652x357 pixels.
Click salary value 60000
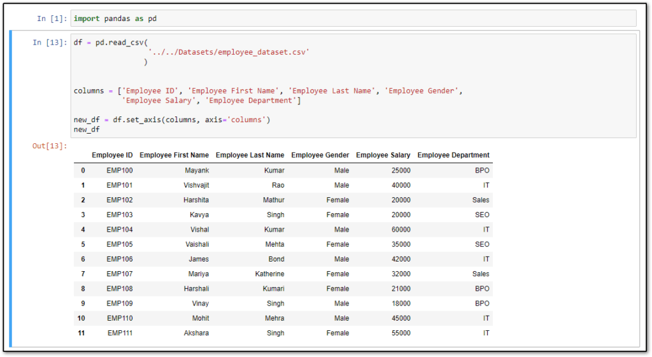tap(401, 230)
